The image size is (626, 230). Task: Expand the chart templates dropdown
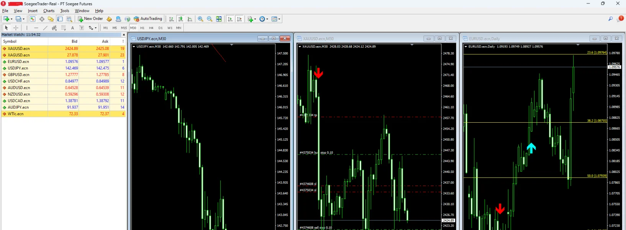click(279, 19)
